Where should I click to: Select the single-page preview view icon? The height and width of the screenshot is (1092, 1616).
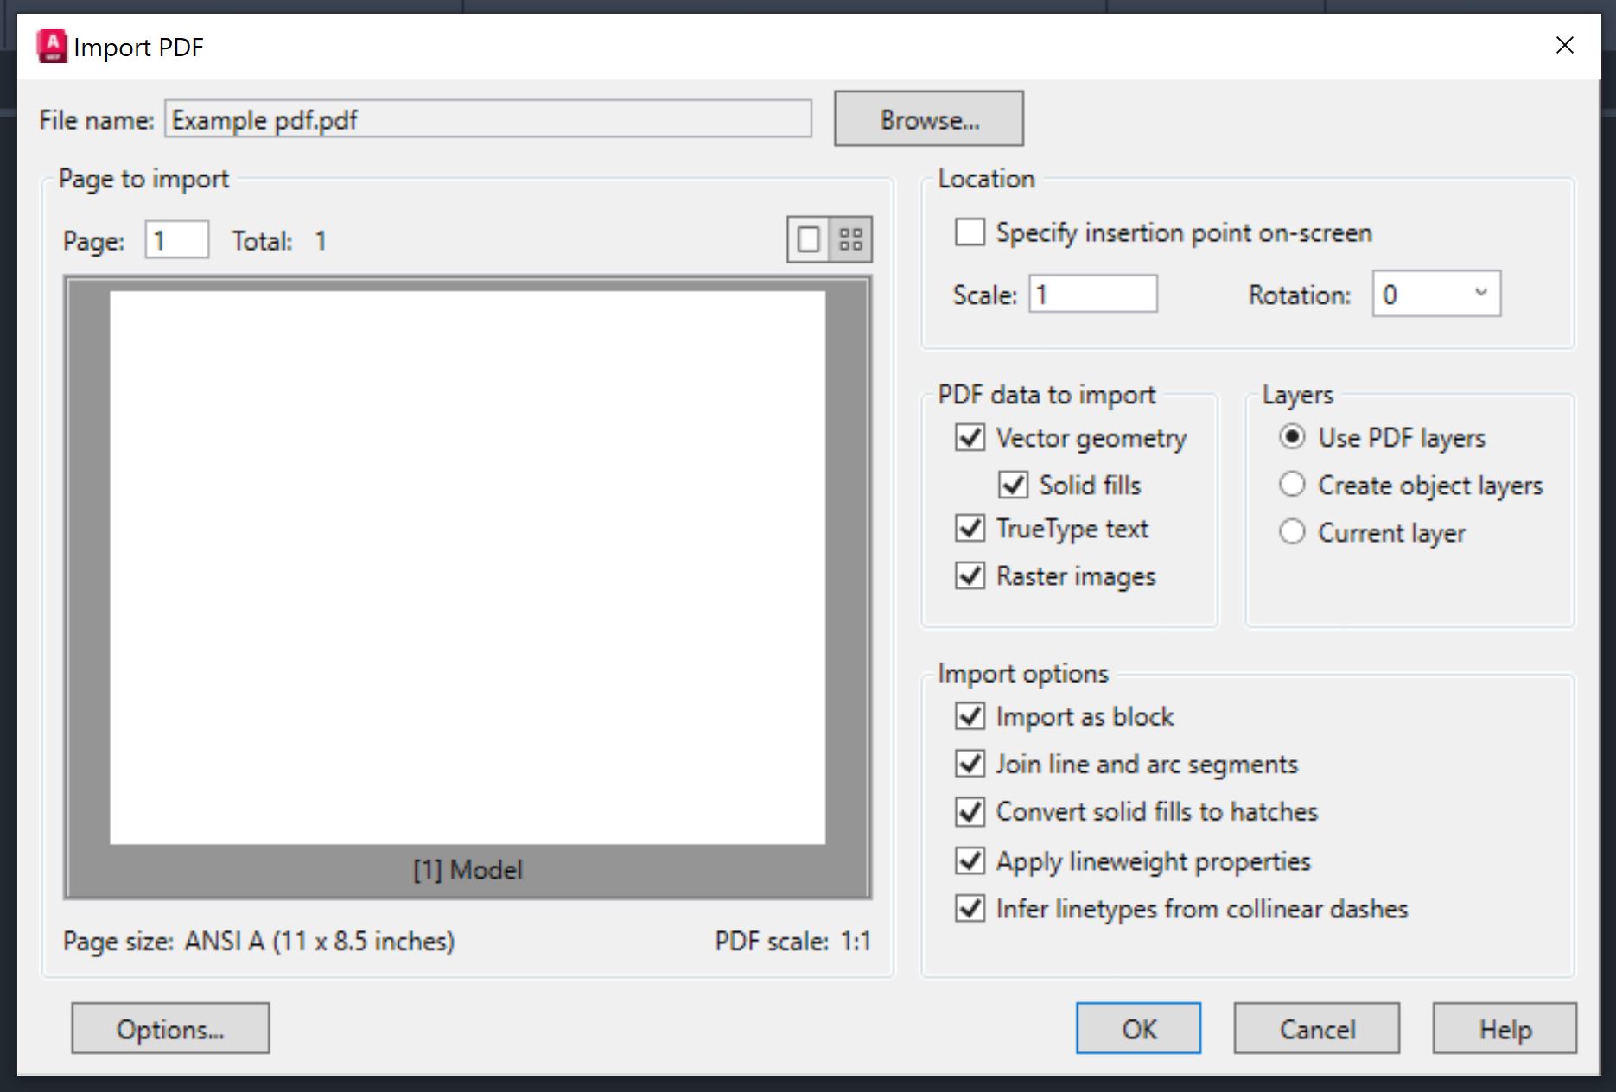click(807, 239)
